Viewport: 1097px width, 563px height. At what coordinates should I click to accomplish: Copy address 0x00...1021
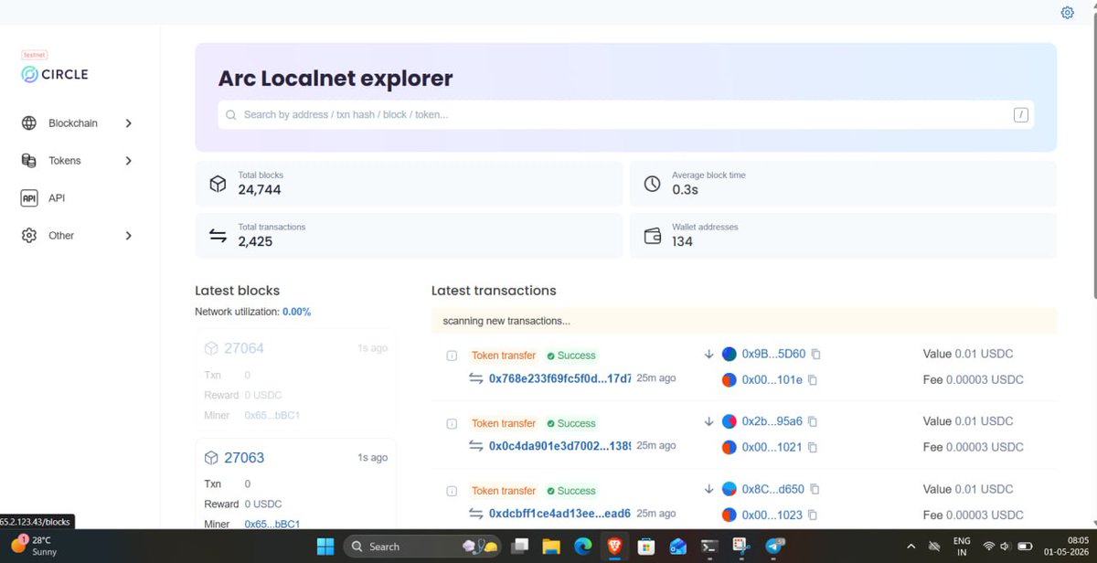pos(812,447)
